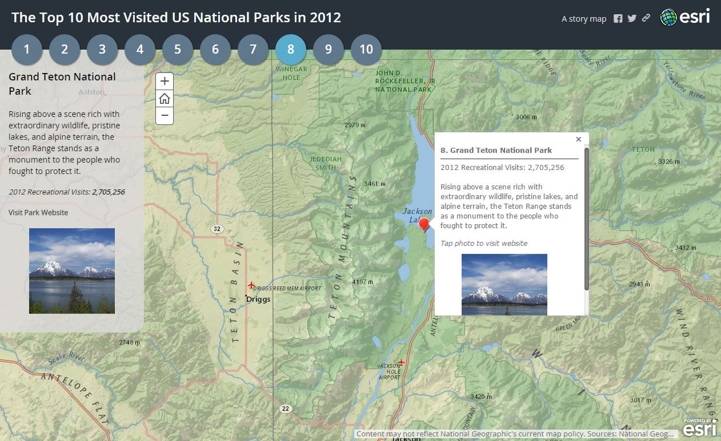The width and height of the screenshot is (721, 441).
Task: Click side panel Grand Teton National Park heading
Action: [x=62, y=84]
